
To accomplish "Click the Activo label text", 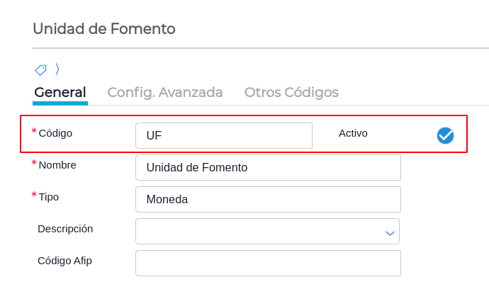I will [353, 132].
